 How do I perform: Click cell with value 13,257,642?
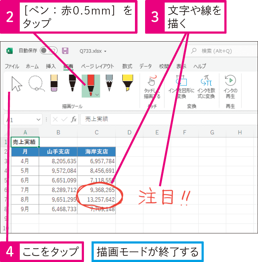click(x=97, y=199)
